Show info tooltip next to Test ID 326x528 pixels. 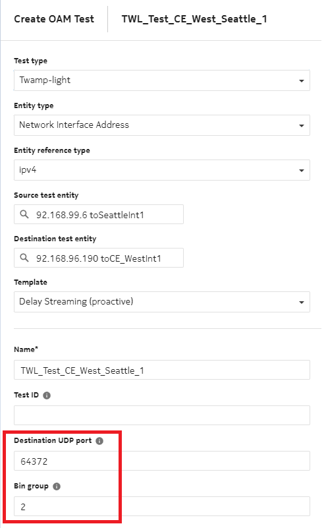click(47, 396)
